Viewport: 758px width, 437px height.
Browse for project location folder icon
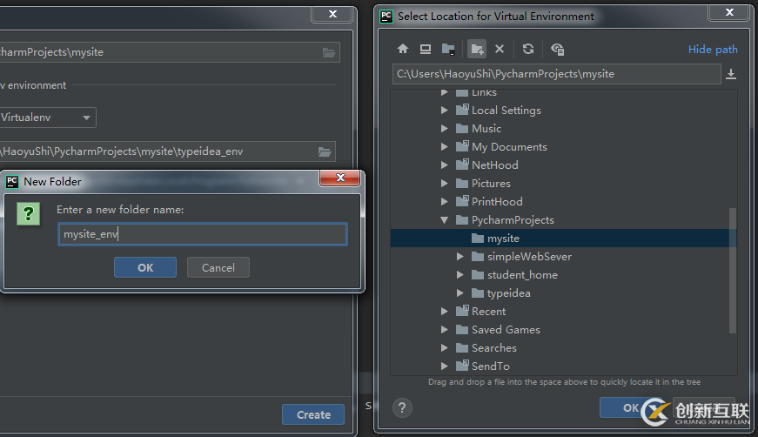tap(329, 53)
